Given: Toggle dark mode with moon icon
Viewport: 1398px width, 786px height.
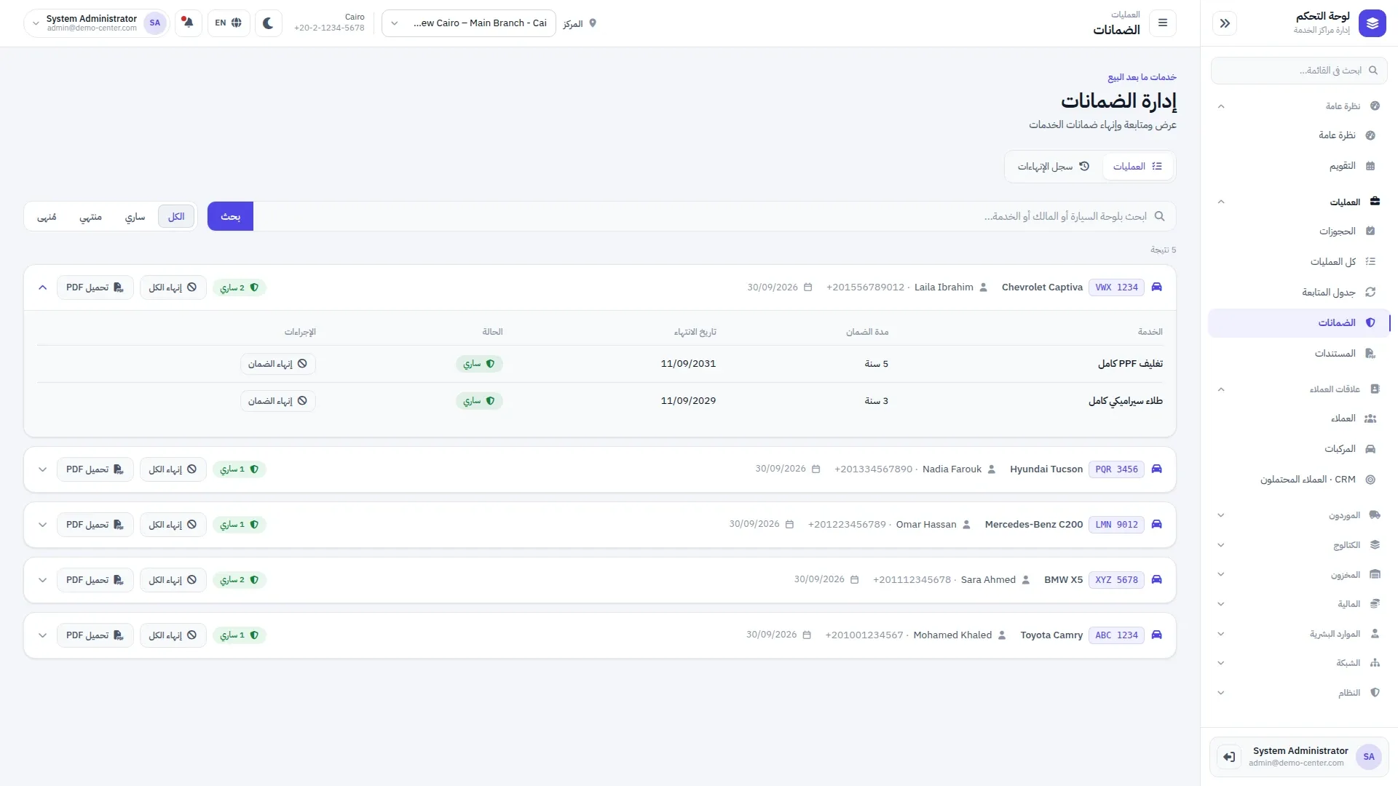Looking at the screenshot, I should point(268,23).
